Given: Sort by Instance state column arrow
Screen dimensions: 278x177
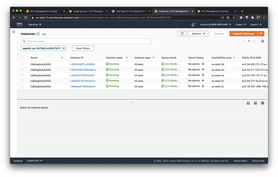Looking at the screenshot, I should 127,58.
